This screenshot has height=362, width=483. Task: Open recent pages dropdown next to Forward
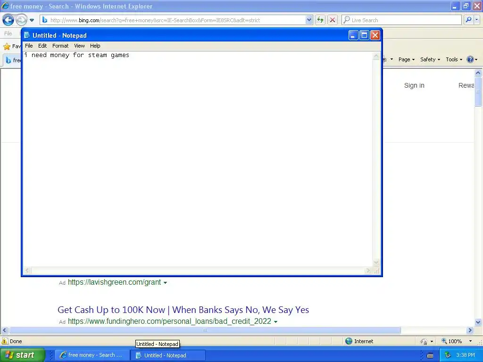pyautogui.click(x=32, y=20)
